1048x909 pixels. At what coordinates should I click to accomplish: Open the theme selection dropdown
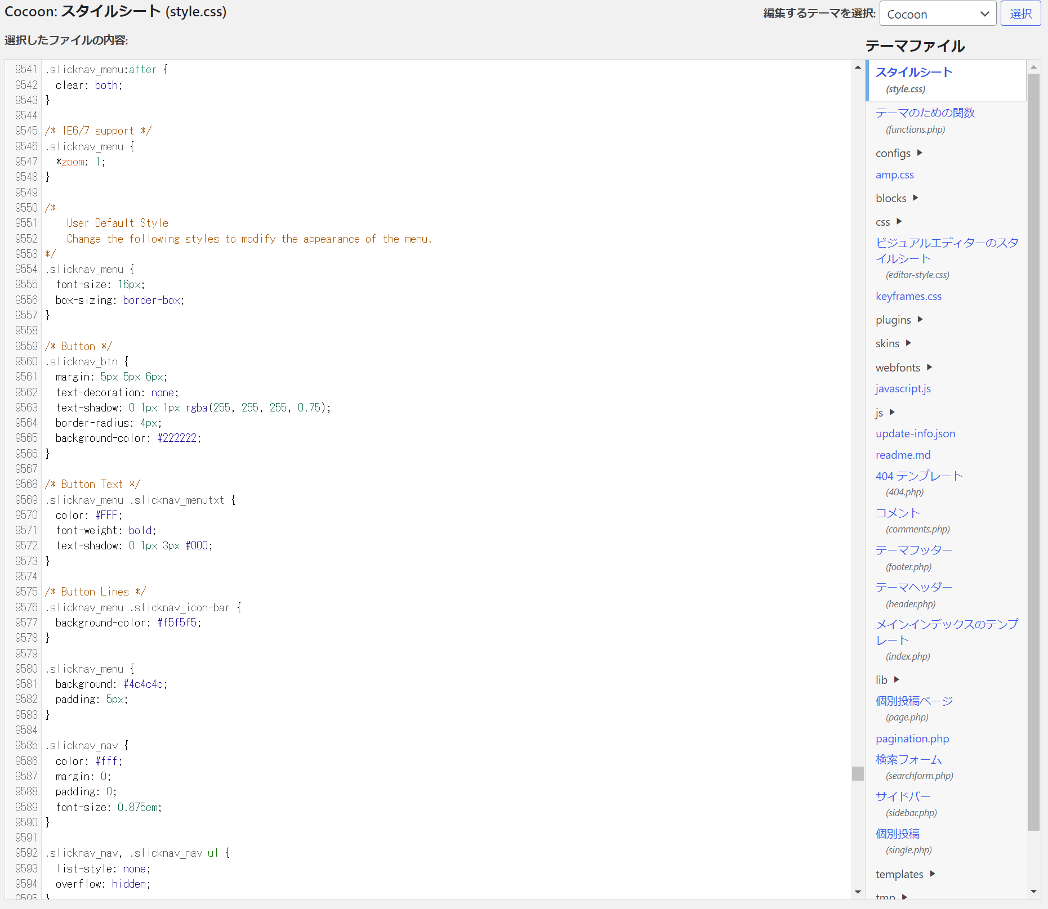click(x=938, y=14)
